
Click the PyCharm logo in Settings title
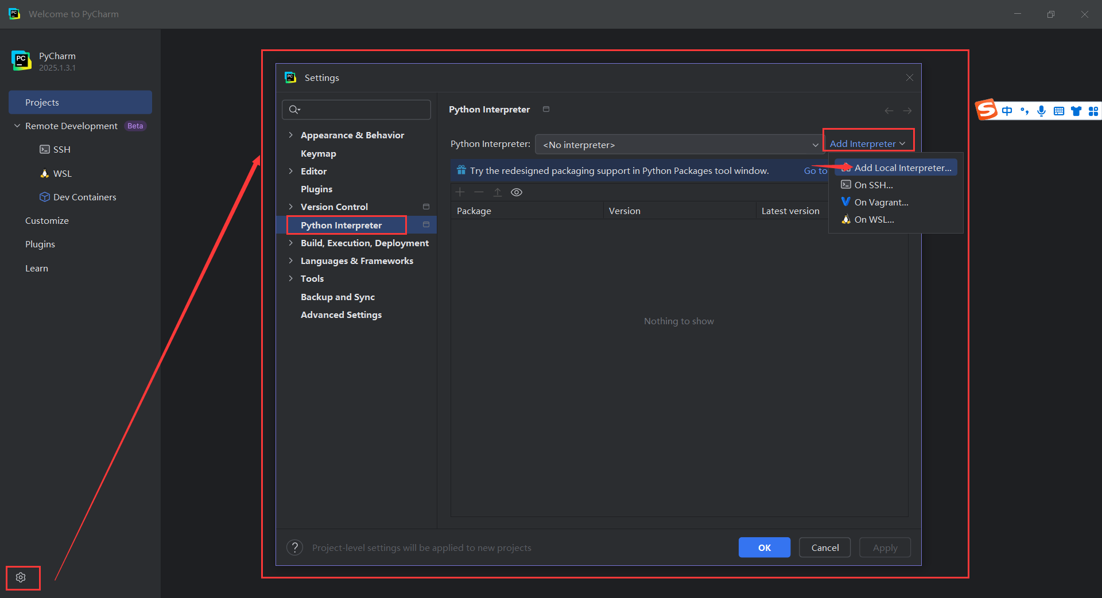(x=291, y=77)
